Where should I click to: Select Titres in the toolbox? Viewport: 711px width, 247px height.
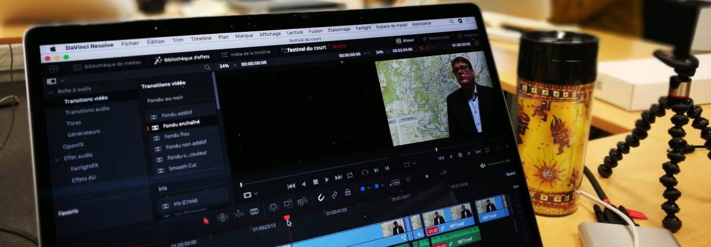click(74, 123)
